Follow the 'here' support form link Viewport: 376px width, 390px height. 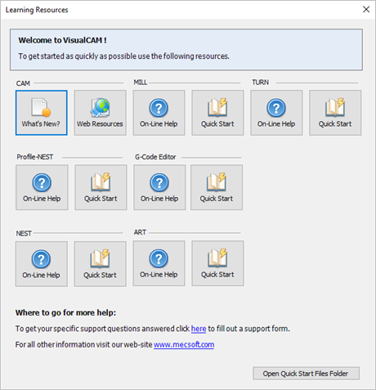point(199,329)
